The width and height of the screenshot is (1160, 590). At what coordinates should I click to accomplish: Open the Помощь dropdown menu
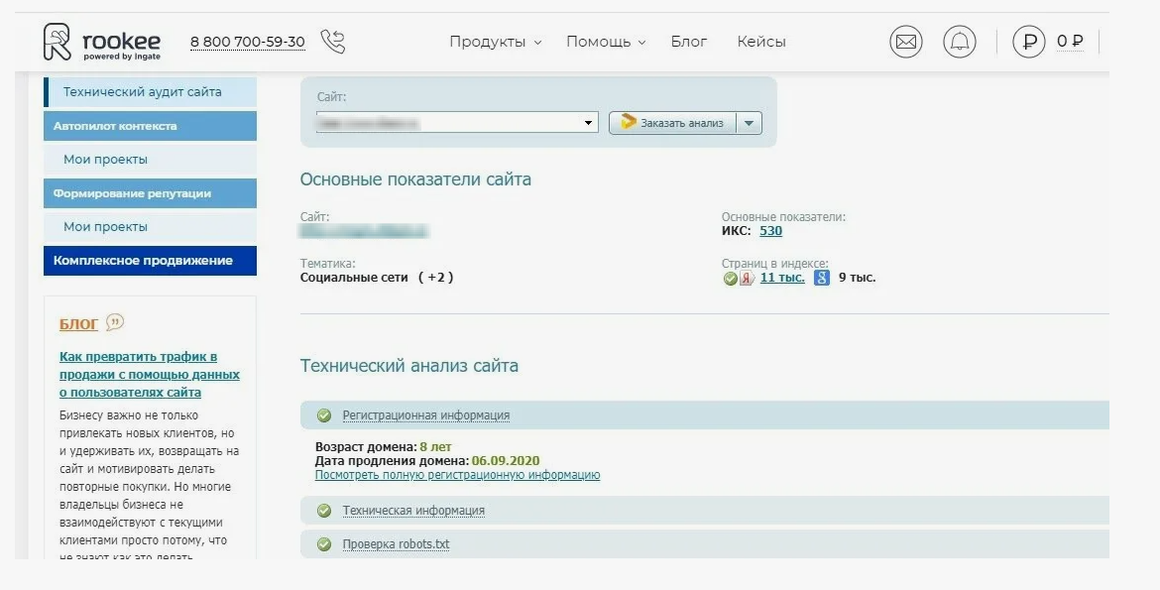(605, 42)
